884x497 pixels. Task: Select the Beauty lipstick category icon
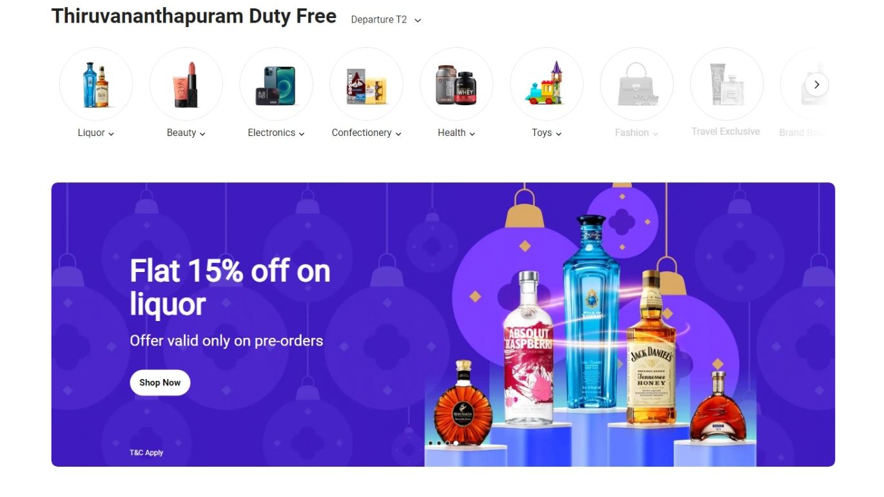point(186,84)
